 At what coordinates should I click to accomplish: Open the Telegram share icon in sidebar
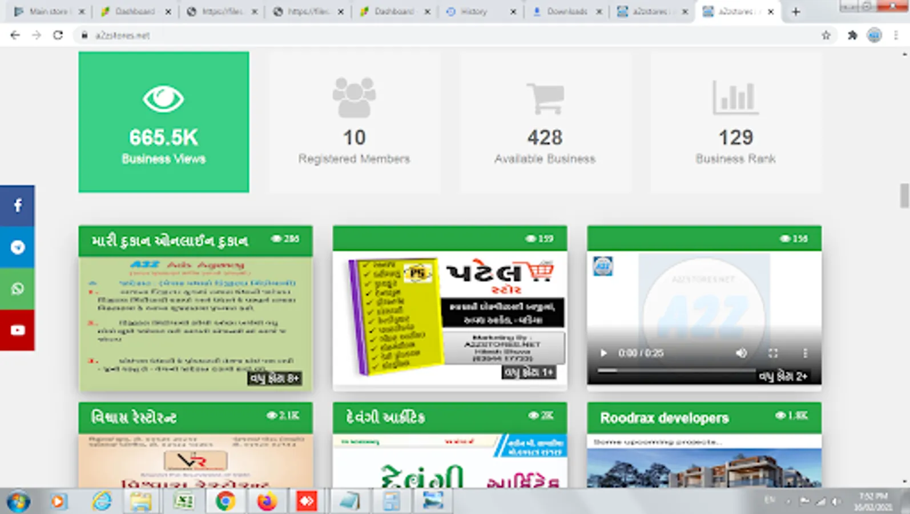[17, 247]
